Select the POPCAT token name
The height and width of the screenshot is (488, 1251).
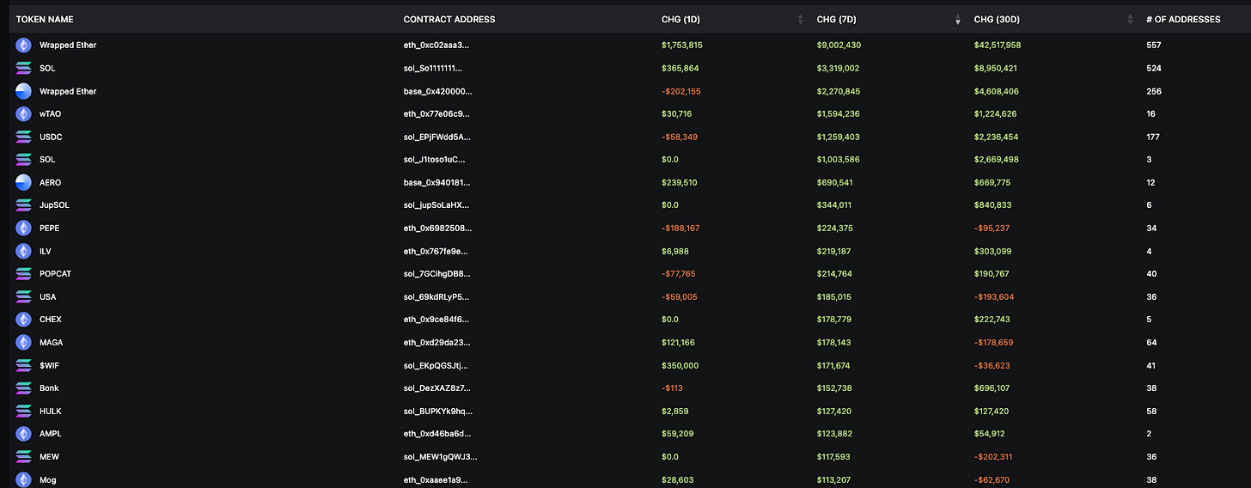[55, 273]
